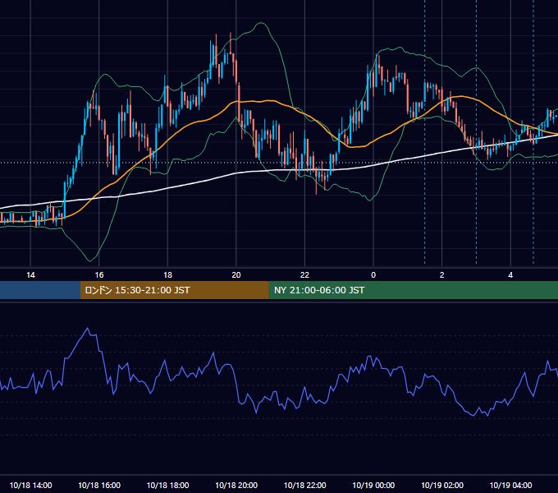Click the 10/19 00:00 date label

pos(373,485)
